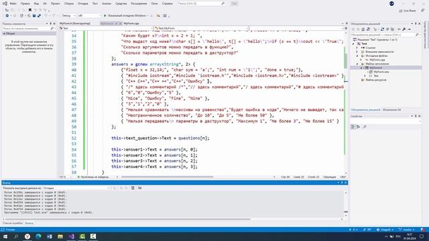Click the editor vertical scrollbar thumb
This screenshot has height=241, width=429.
pos(346,61)
